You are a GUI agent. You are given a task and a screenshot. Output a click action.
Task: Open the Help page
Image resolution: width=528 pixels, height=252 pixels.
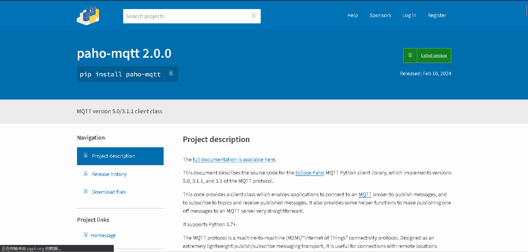(353, 15)
